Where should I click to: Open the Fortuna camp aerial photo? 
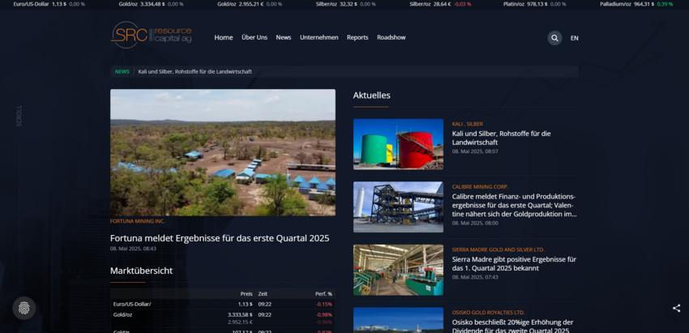coord(223,152)
